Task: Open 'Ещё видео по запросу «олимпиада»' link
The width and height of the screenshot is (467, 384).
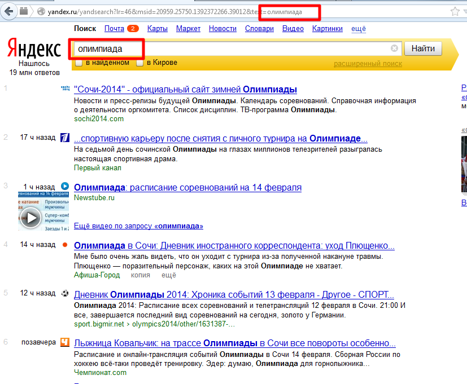Action: pyautogui.click(x=138, y=226)
